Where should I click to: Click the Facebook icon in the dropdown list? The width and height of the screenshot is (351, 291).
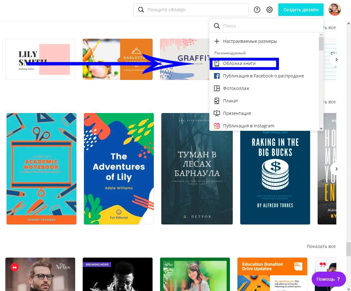(217, 76)
